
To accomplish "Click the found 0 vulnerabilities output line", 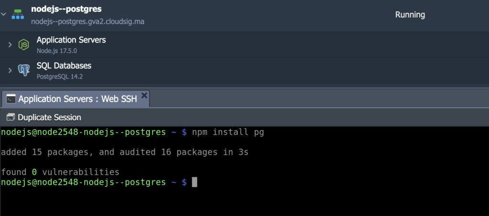I will pos(60,172).
